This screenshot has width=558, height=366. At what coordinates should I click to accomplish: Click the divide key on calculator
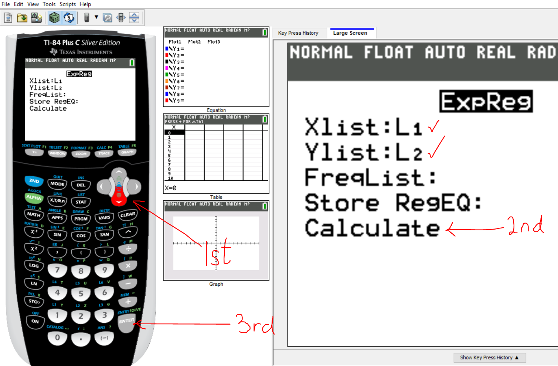click(x=128, y=249)
